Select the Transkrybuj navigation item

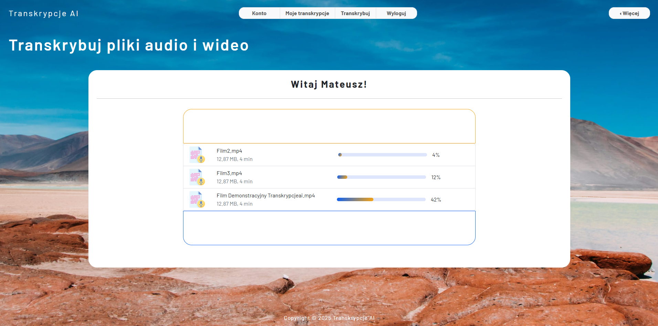(x=355, y=13)
